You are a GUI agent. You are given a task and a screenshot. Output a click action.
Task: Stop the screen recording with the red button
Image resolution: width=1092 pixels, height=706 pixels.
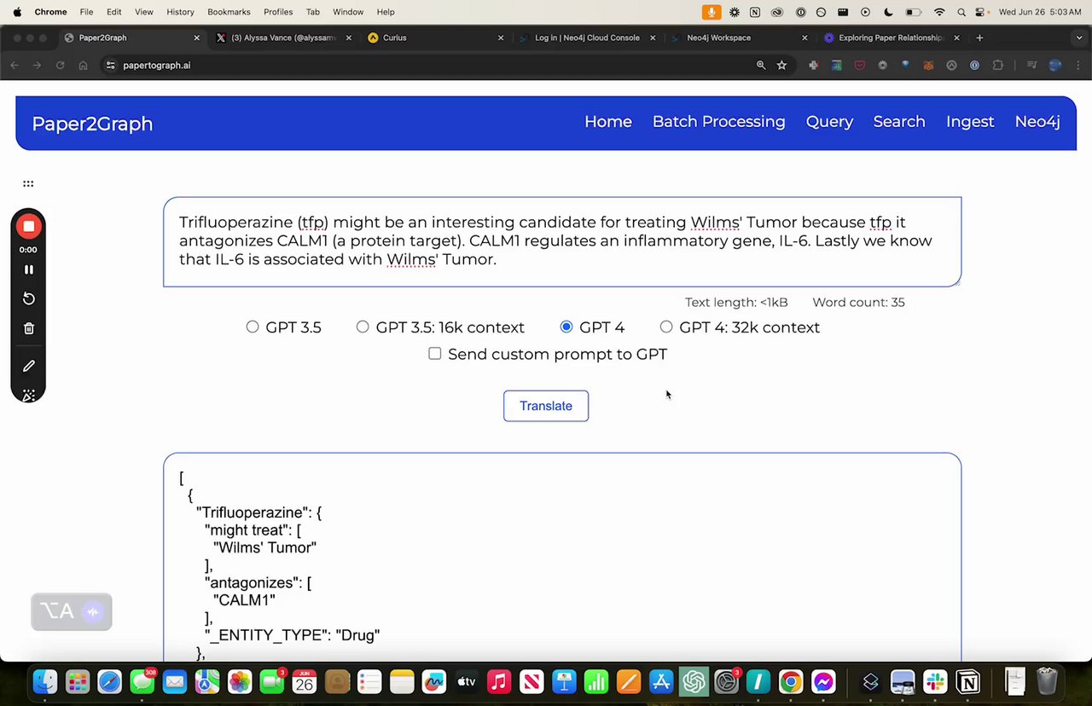click(x=28, y=226)
